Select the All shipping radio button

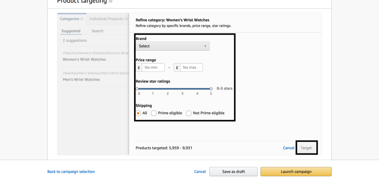(138, 113)
